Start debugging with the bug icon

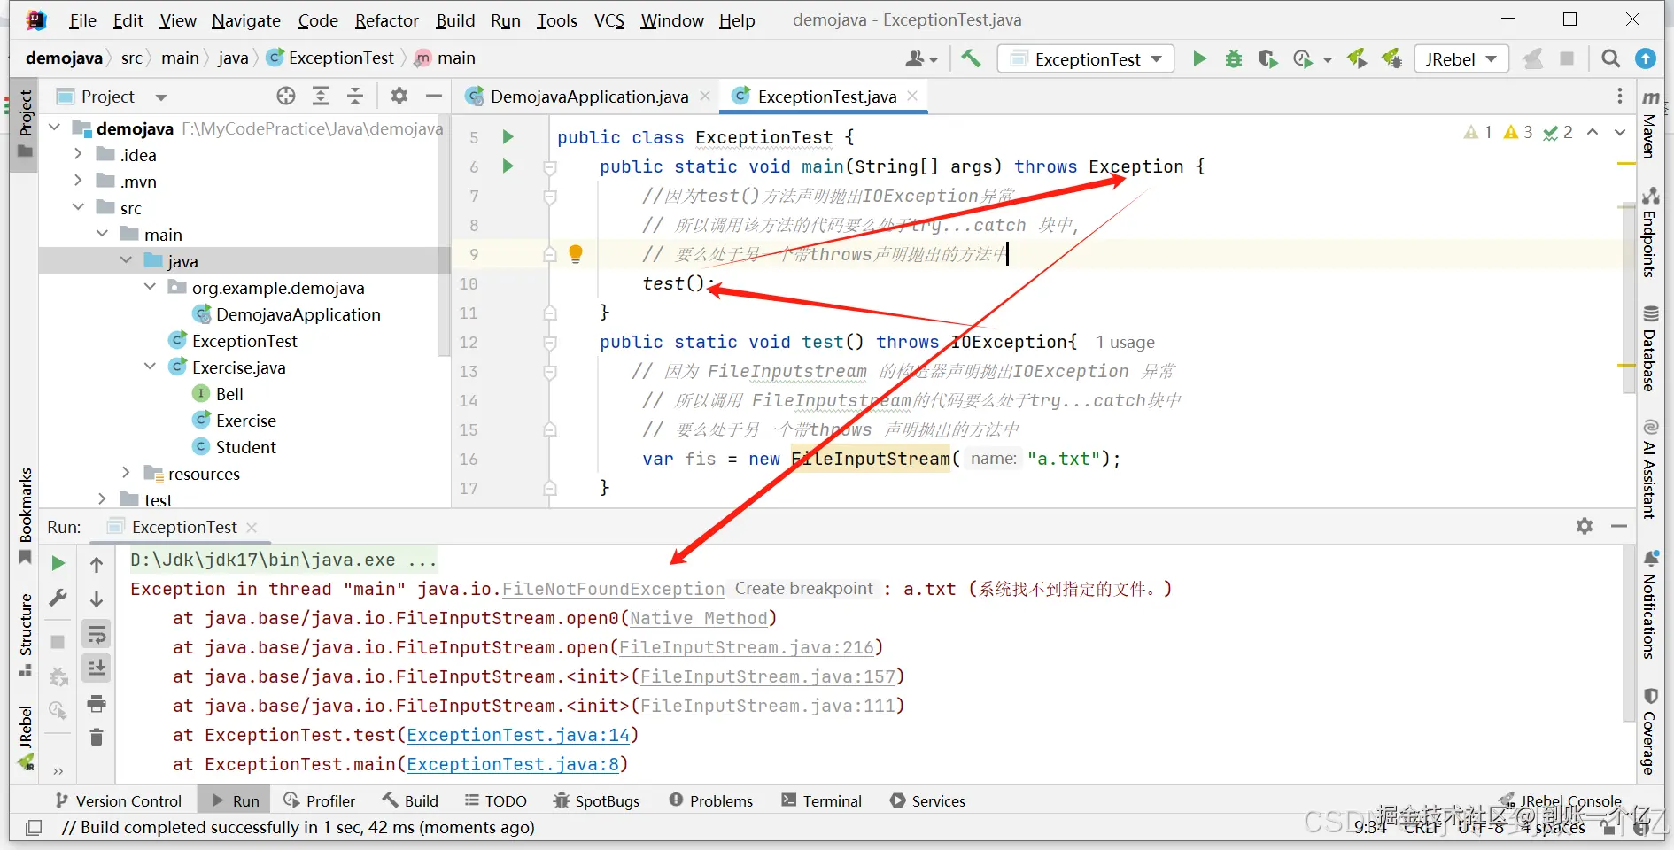point(1234,58)
